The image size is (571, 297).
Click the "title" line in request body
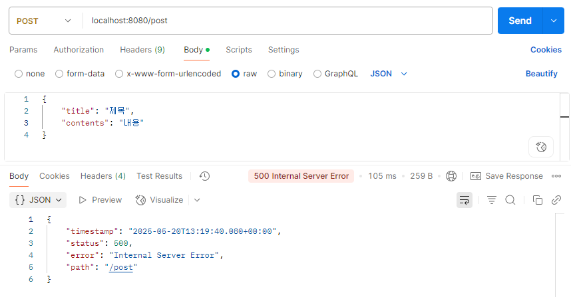point(98,111)
